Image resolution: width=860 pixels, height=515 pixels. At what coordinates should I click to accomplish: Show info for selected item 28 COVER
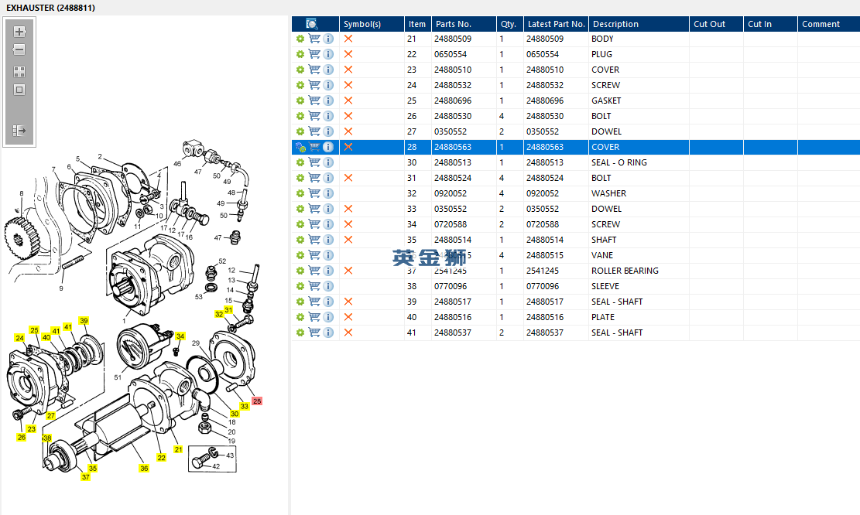tap(328, 147)
